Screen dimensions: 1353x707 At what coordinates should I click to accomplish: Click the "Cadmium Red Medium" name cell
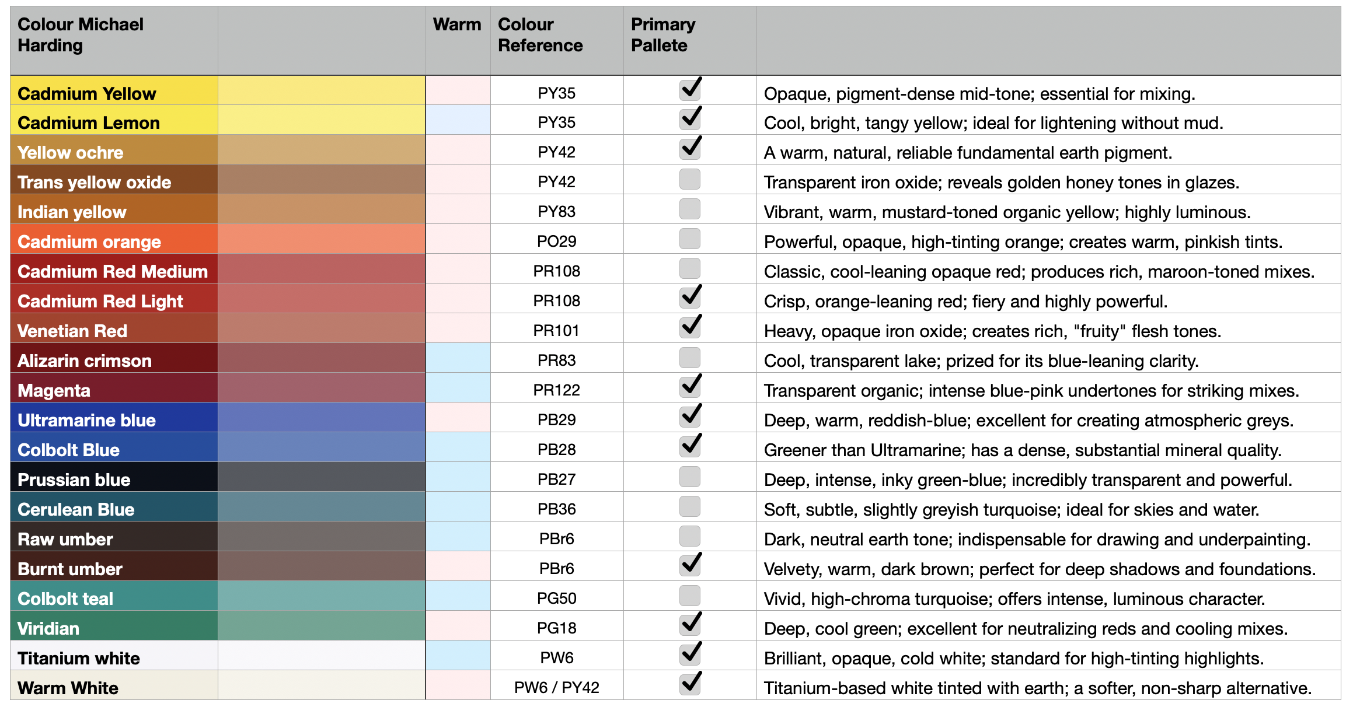[x=114, y=268]
